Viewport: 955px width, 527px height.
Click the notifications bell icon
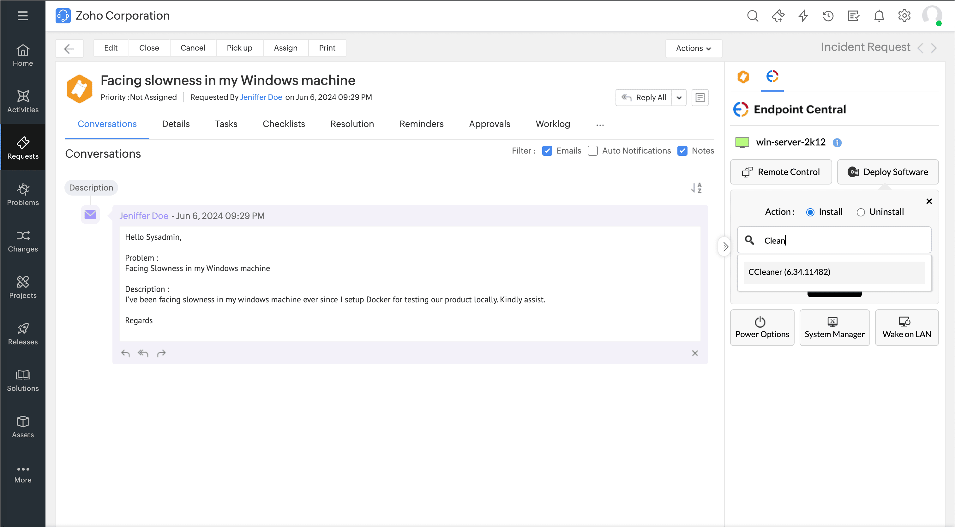tap(879, 16)
